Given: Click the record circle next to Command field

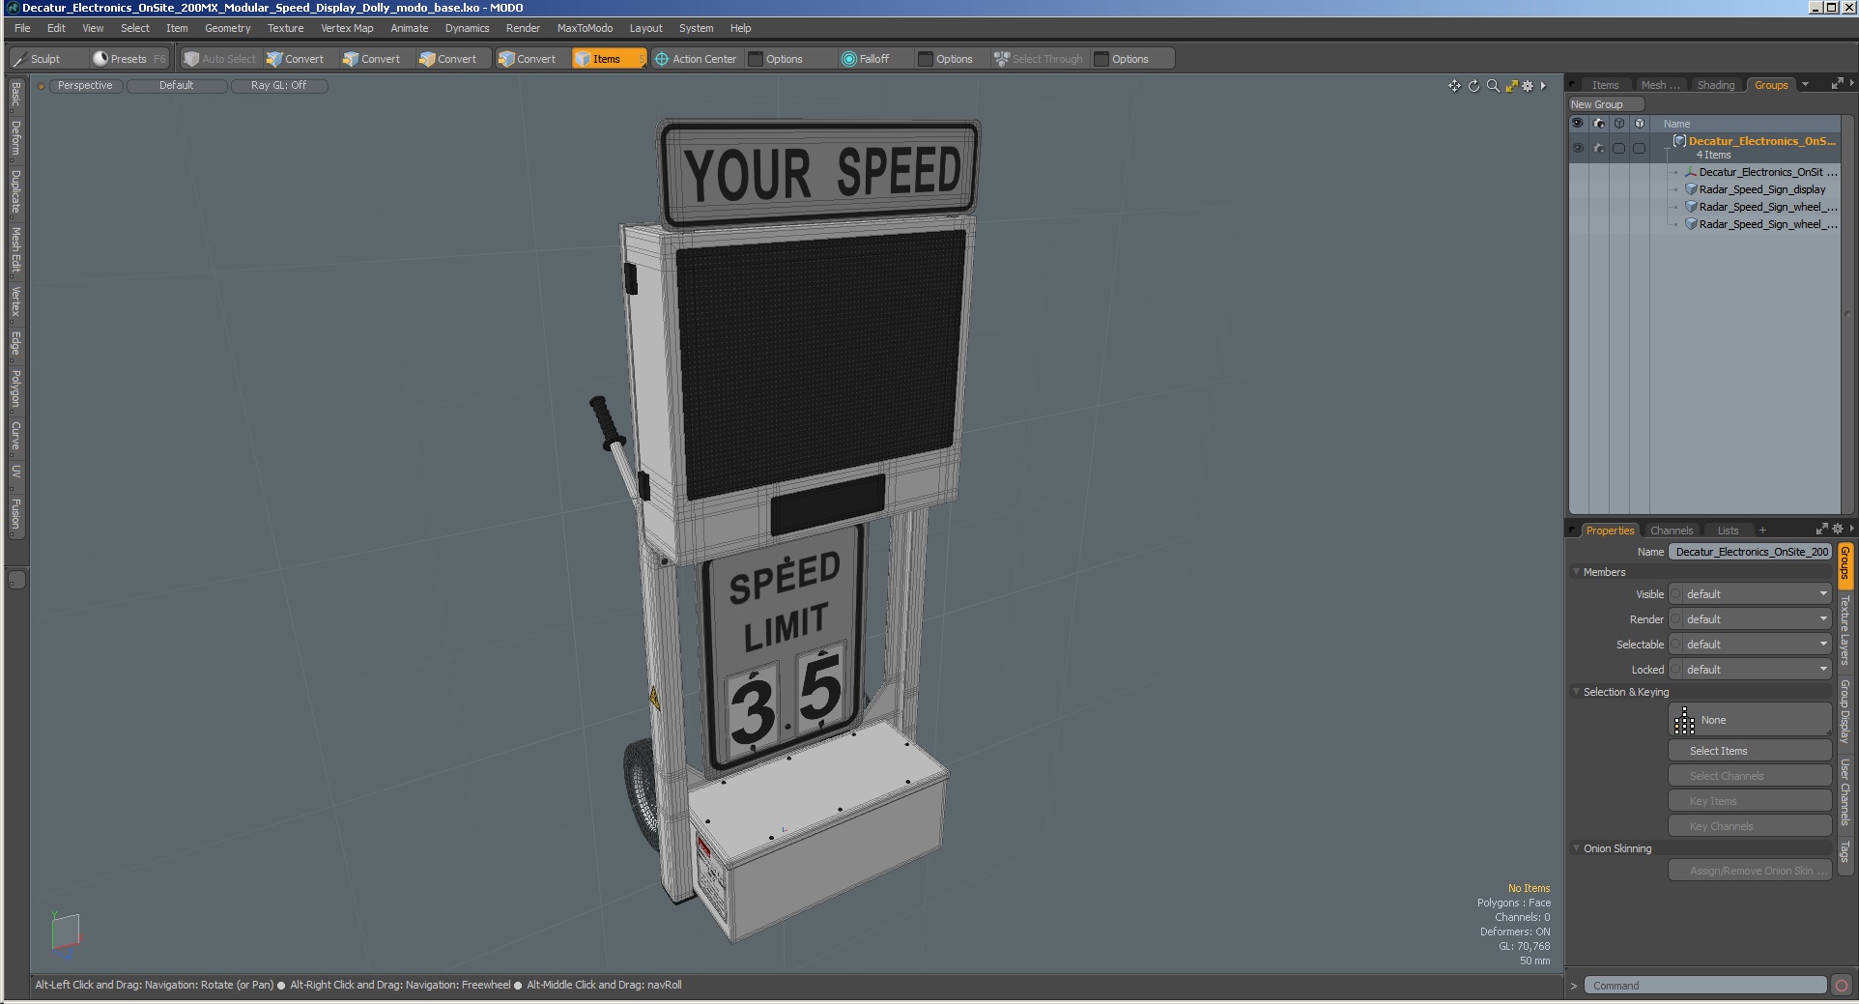Looking at the screenshot, I should click(x=1842, y=986).
